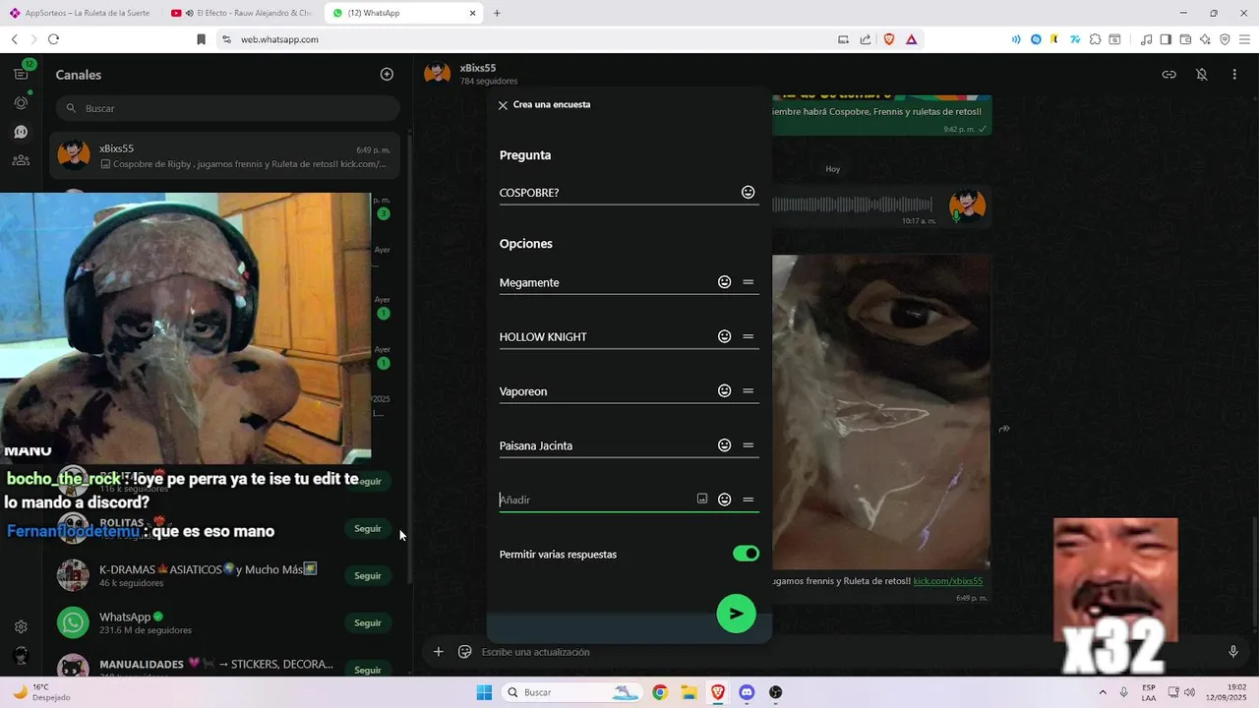Search channels in the Buscar field
The height and width of the screenshot is (708, 1259).
pos(228,108)
